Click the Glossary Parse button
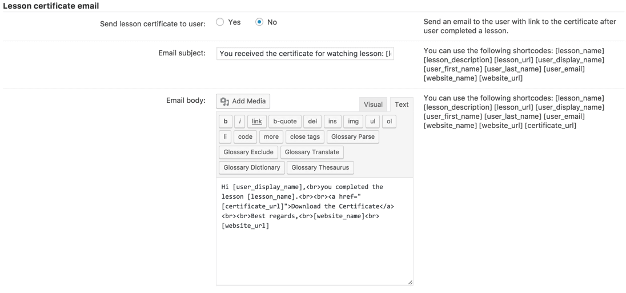The width and height of the screenshot is (626, 293). tap(352, 137)
